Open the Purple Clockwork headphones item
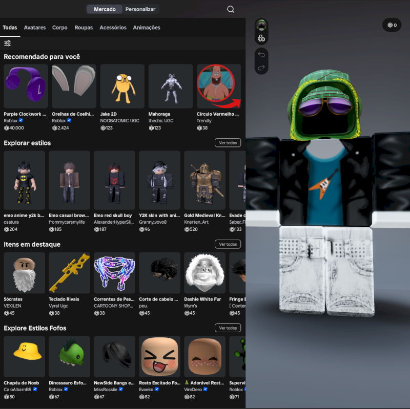This screenshot has height=409, width=410. tap(25, 86)
